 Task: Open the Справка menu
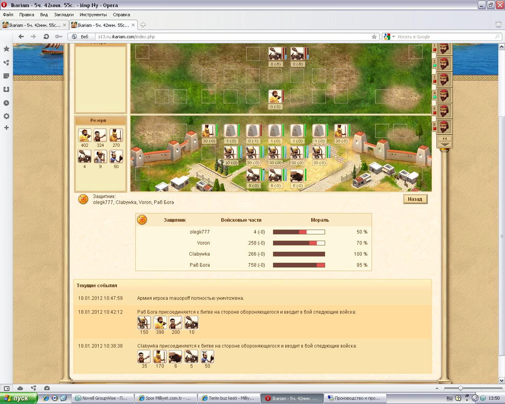click(121, 15)
